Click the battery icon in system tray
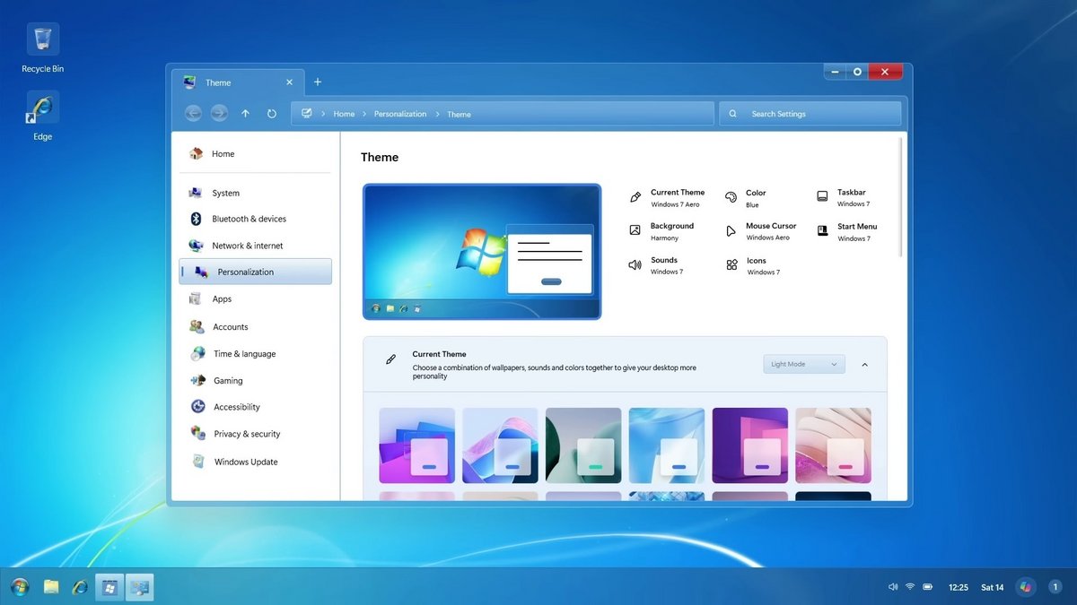Screen dimensions: 1077x605 click(928, 587)
